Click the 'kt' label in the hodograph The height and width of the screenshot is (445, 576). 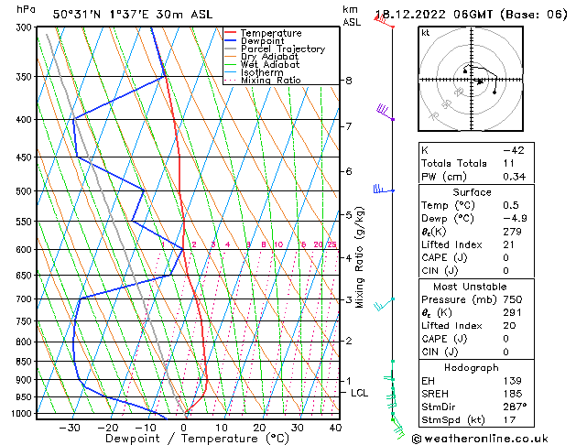pos(426,33)
